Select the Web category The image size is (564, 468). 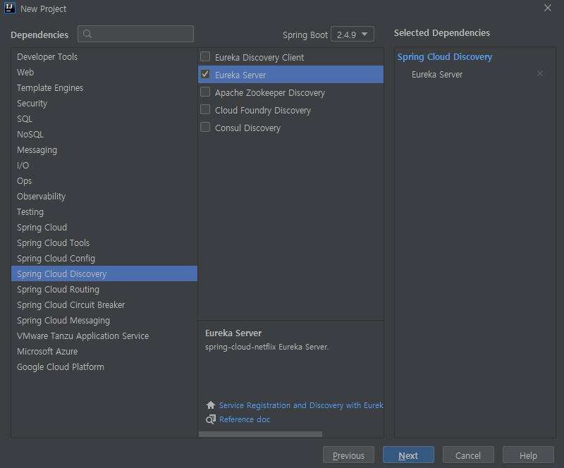click(x=104, y=73)
